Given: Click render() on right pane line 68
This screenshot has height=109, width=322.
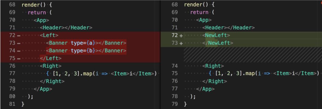Looking at the screenshot, I should pyautogui.click(x=196, y=5).
